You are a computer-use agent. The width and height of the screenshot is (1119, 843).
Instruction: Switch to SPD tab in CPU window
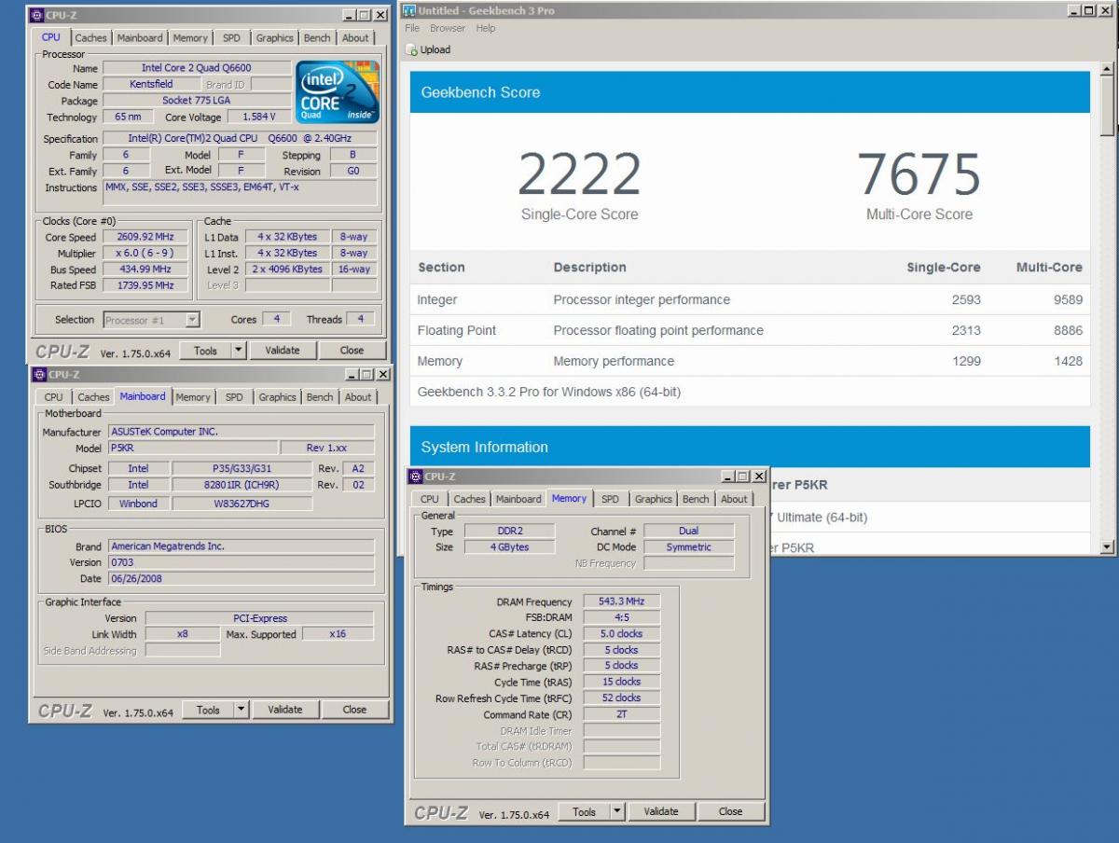(231, 38)
